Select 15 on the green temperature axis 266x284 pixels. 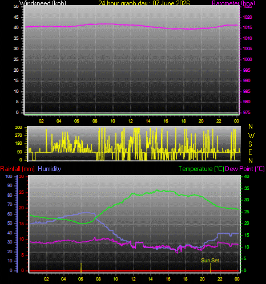point(247,235)
